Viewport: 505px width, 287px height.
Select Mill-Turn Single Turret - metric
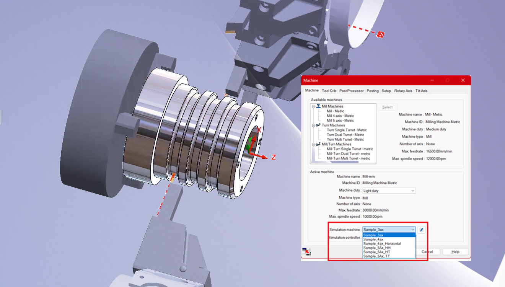350,149
